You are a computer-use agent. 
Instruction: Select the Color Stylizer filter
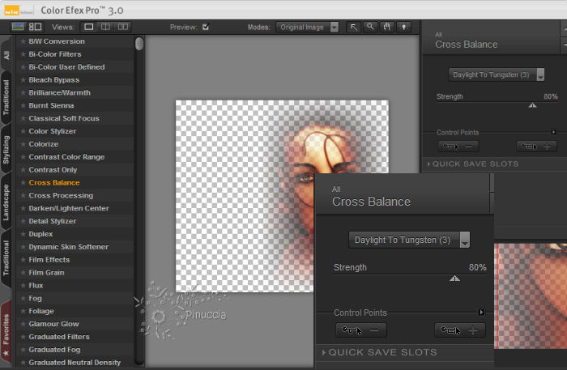coord(53,131)
